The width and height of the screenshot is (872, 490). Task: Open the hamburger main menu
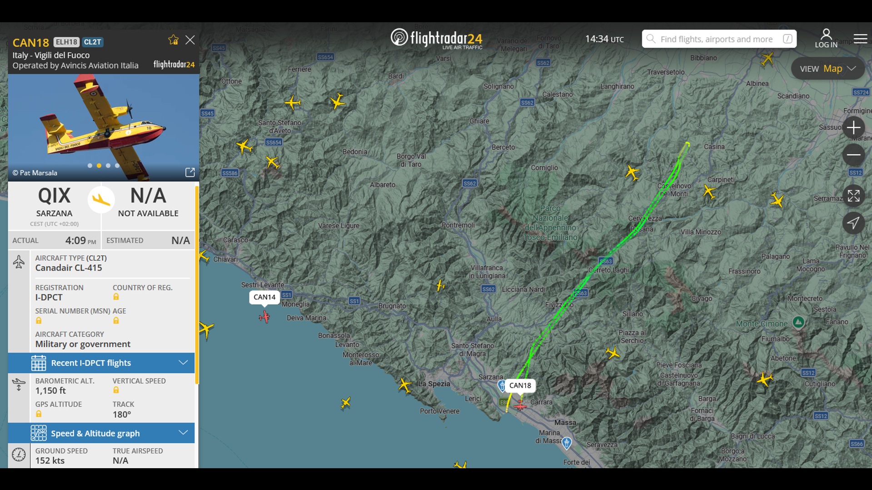860,39
